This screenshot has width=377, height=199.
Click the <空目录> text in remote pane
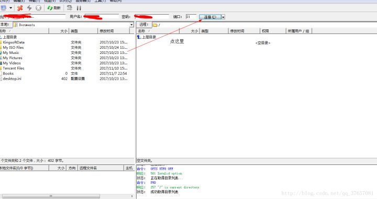(x=263, y=43)
